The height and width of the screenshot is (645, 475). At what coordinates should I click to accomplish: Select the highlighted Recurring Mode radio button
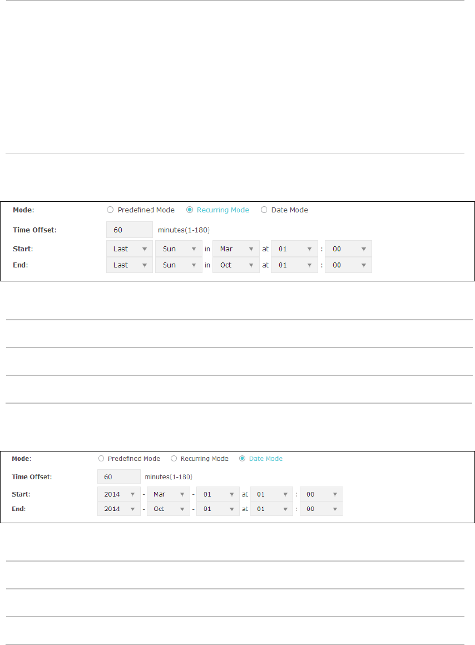click(x=189, y=210)
